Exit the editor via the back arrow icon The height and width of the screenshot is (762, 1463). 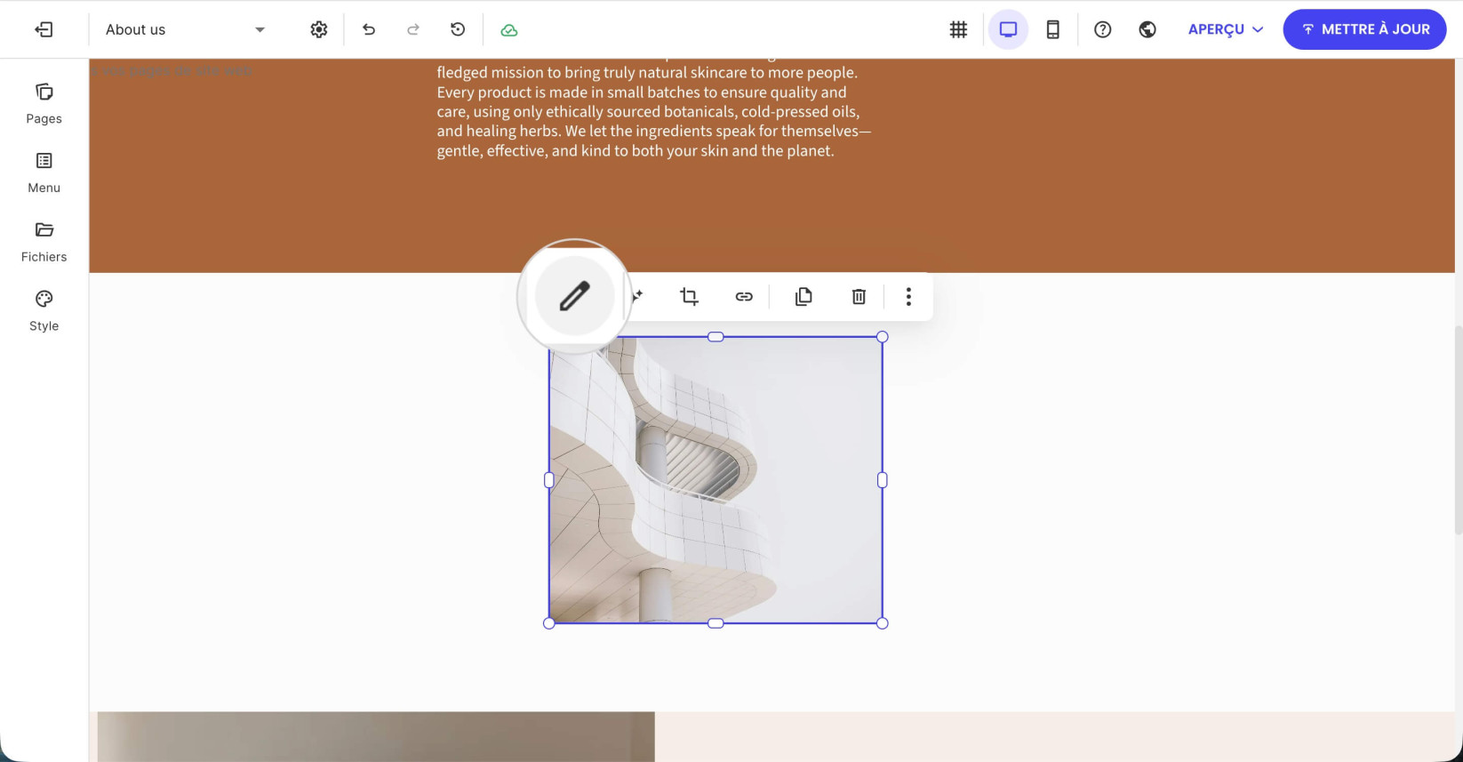[44, 29]
